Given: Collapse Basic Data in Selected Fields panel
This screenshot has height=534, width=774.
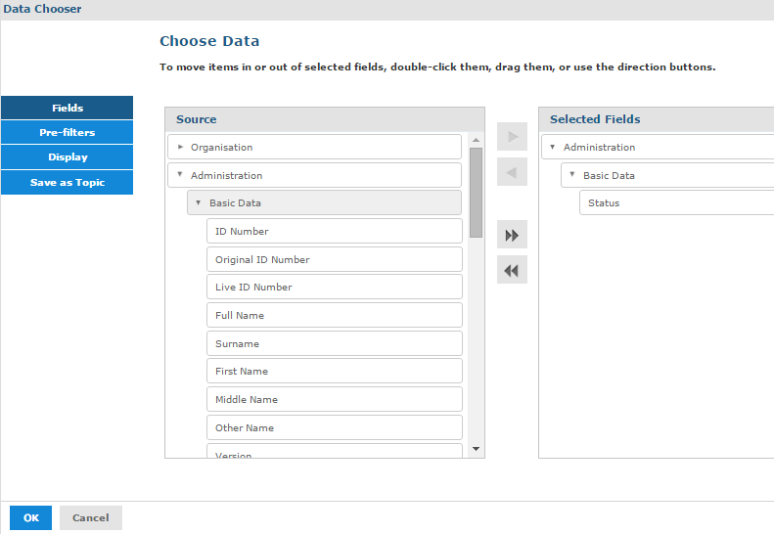Looking at the screenshot, I should pos(572,175).
